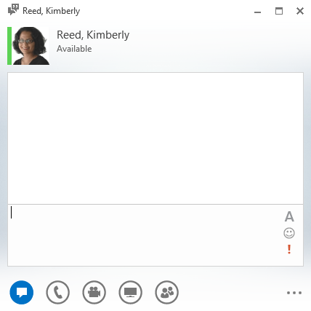Toggle the high importance exclamation mark

click(x=289, y=249)
